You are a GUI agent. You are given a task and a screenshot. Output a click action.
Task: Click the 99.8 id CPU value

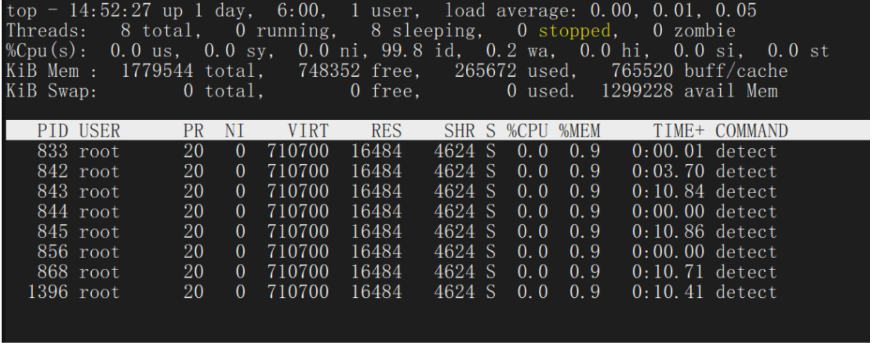(x=402, y=51)
